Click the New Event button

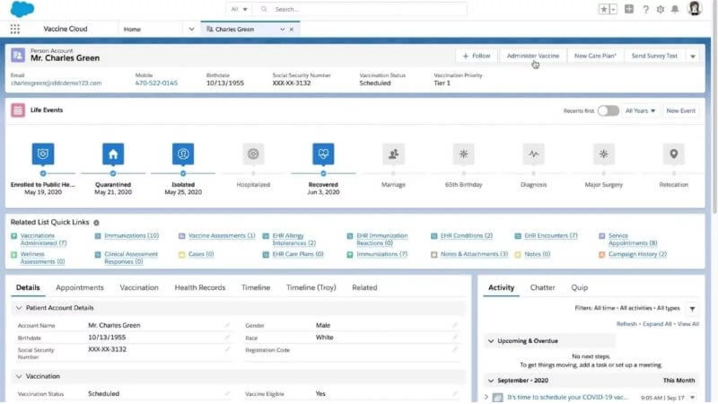click(x=680, y=111)
